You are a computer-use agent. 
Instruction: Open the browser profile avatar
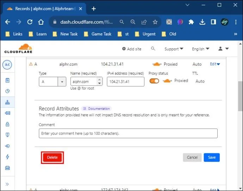coord(224,22)
